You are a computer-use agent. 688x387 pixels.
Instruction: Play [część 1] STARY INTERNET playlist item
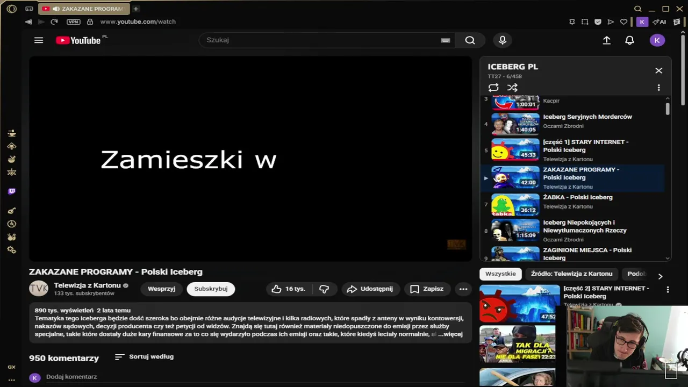(572, 150)
